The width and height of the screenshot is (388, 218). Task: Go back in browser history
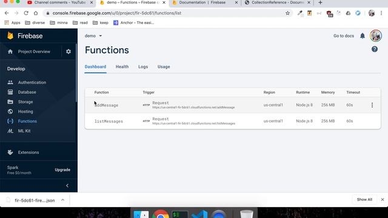point(7,13)
